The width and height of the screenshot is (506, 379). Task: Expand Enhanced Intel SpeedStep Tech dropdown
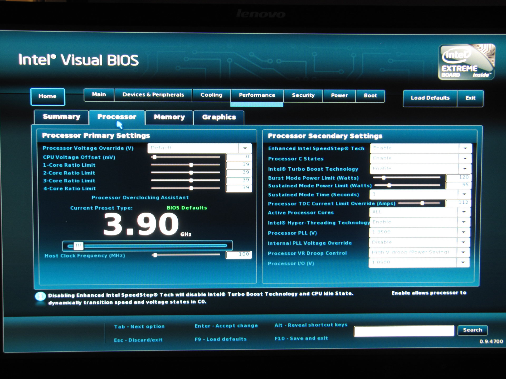pos(421,148)
